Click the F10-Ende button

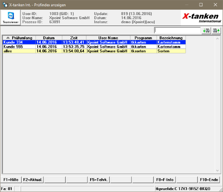pyautogui.click(x=209, y=180)
